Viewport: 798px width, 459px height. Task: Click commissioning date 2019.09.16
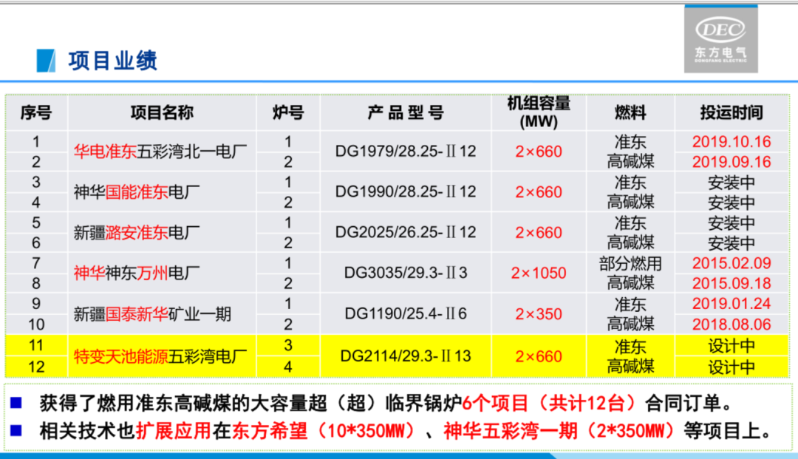coord(731,162)
